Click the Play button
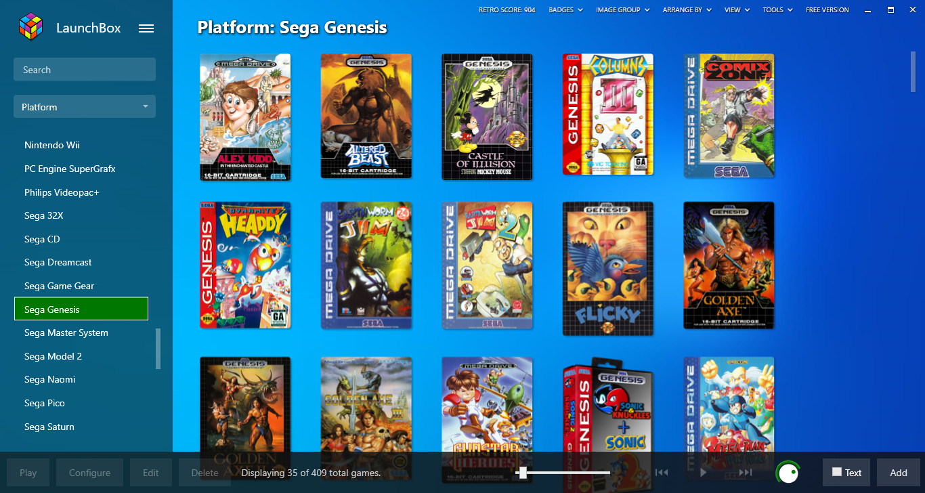Image resolution: width=925 pixels, height=493 pixels. pyautogui.click(x=28, y=473)
